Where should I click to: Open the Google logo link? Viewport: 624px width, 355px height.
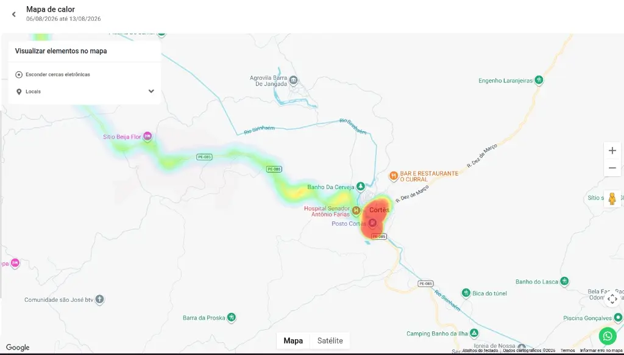click(18, 348)
